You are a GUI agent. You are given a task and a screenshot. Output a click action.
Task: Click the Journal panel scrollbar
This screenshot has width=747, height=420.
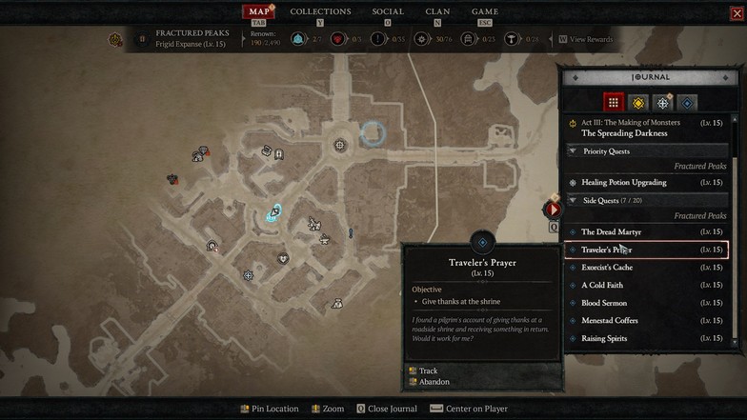(734, 230)
